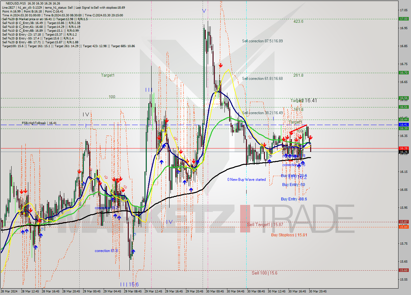The image size is (411, 295).
Task: Click the 'Sell 100 | 15.6' label
Action: tap(265, 273)
